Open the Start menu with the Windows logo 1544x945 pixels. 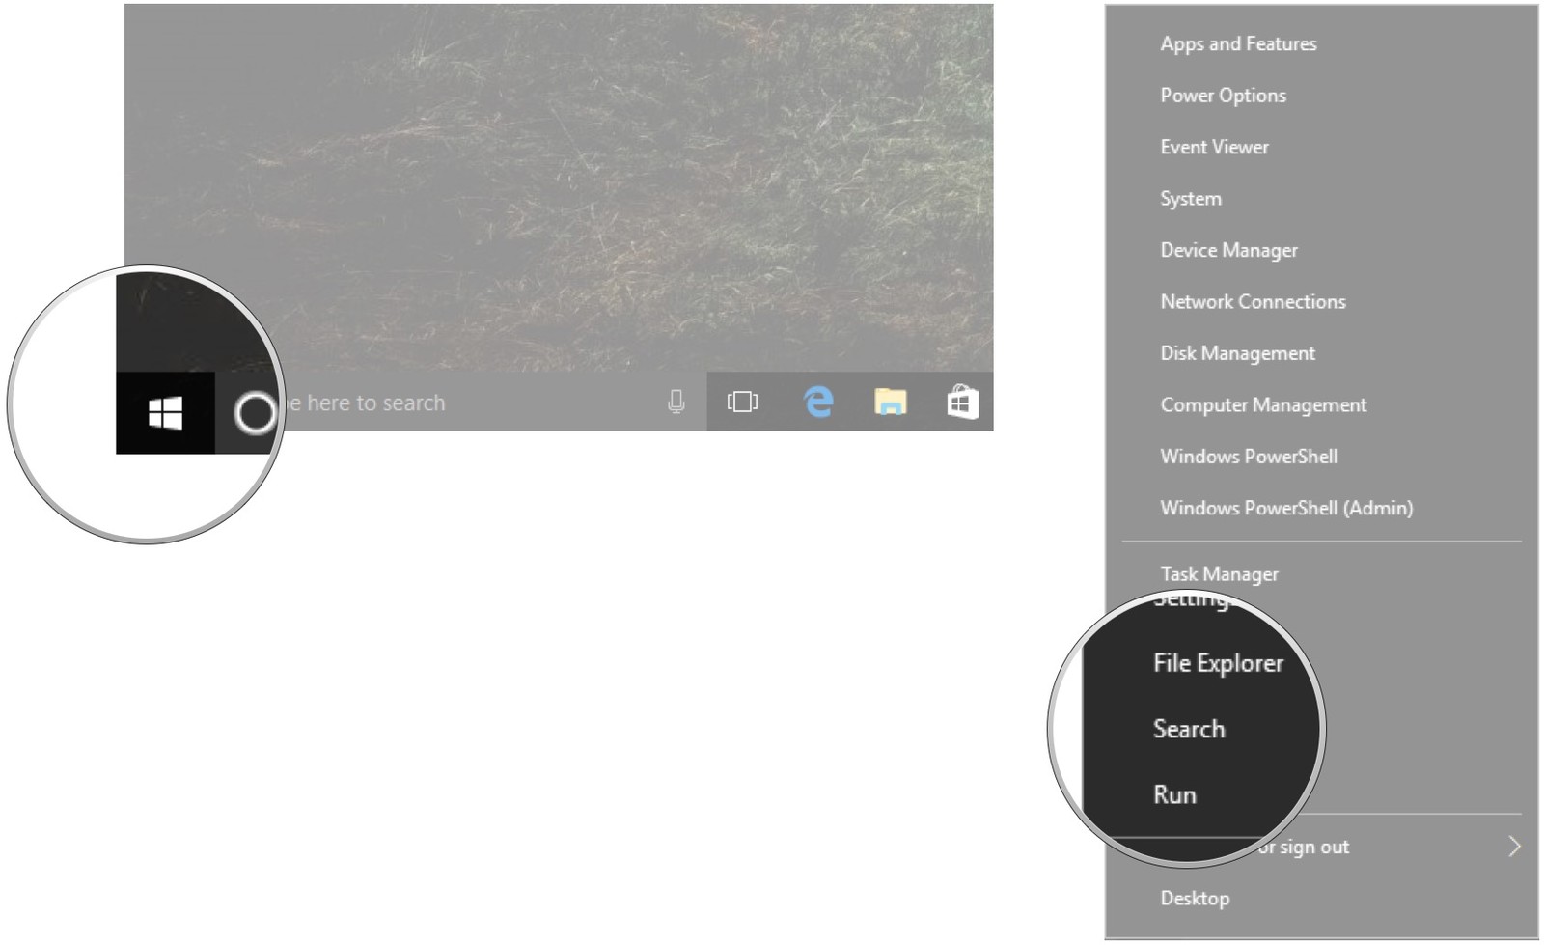click(164, 412)
